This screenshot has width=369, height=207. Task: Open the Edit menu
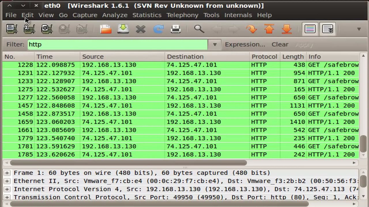28,15
